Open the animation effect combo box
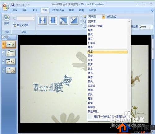 [26, 19]
